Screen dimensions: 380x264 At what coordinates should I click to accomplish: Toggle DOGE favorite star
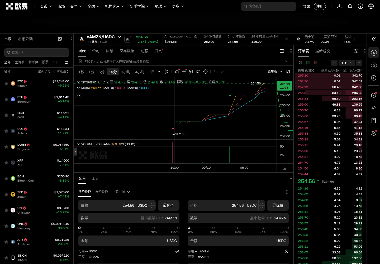pos(6,147)
